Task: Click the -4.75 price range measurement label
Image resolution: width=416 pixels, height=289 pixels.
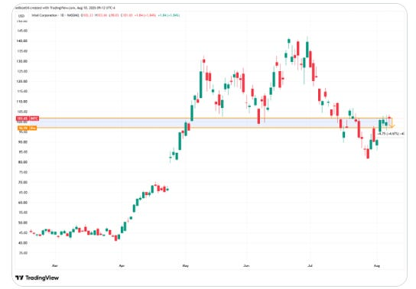Action: (391, 134)
